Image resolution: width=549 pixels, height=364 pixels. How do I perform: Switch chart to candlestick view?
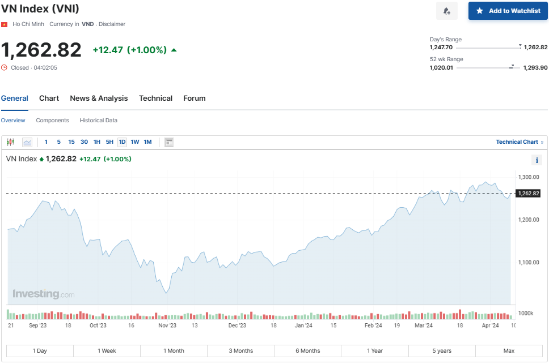pos(10,142)
